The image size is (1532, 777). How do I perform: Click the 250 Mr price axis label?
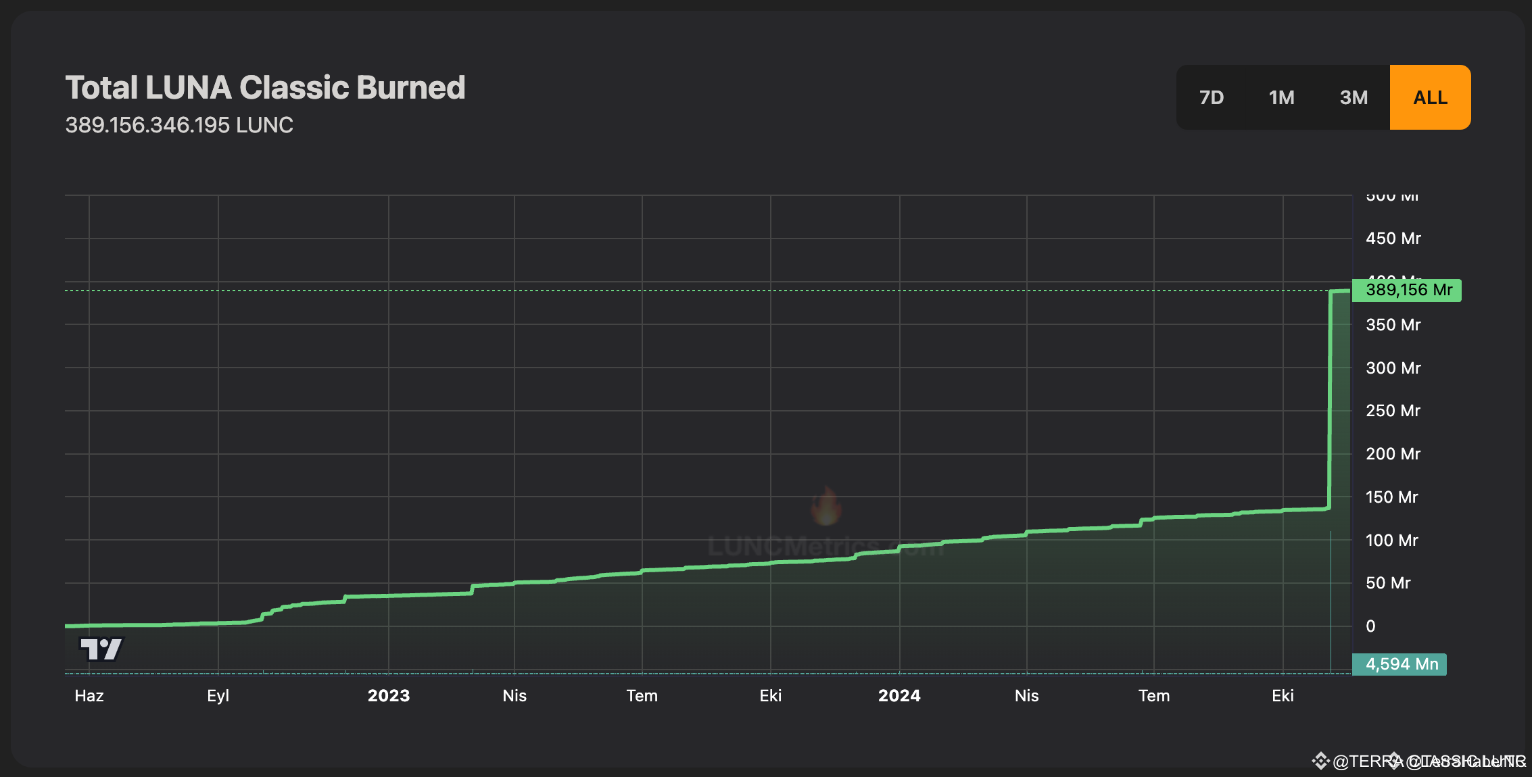click(1393, 411)
